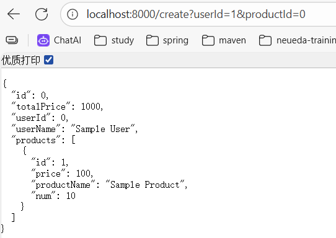The width and height of the screenshot is (336, 238).
Task: Click the "id": 0 line
Action: coord(30,95)
